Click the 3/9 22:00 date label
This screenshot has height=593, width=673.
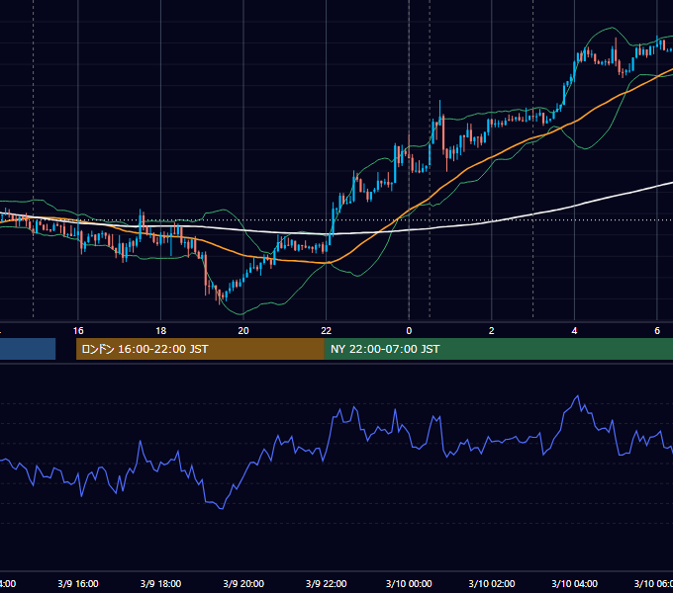327,584
